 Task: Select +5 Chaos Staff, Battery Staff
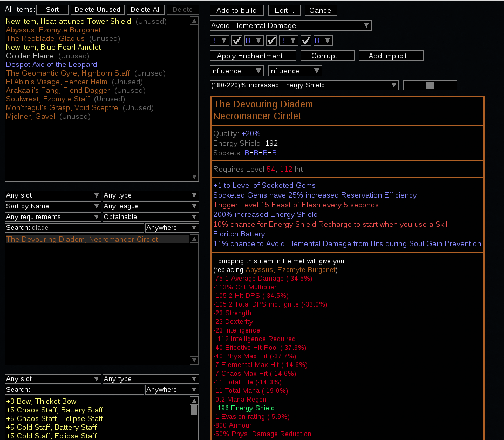click(x=98, y=410)
